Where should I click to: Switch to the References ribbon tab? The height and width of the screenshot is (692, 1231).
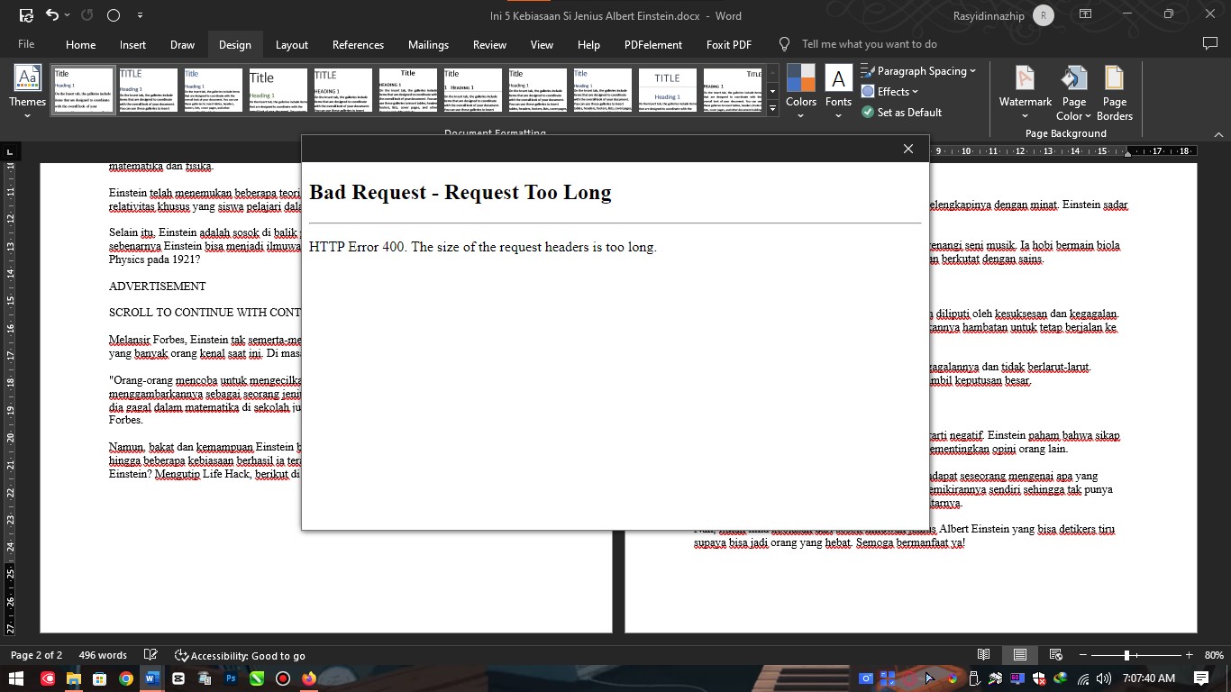tap(358, 44)
